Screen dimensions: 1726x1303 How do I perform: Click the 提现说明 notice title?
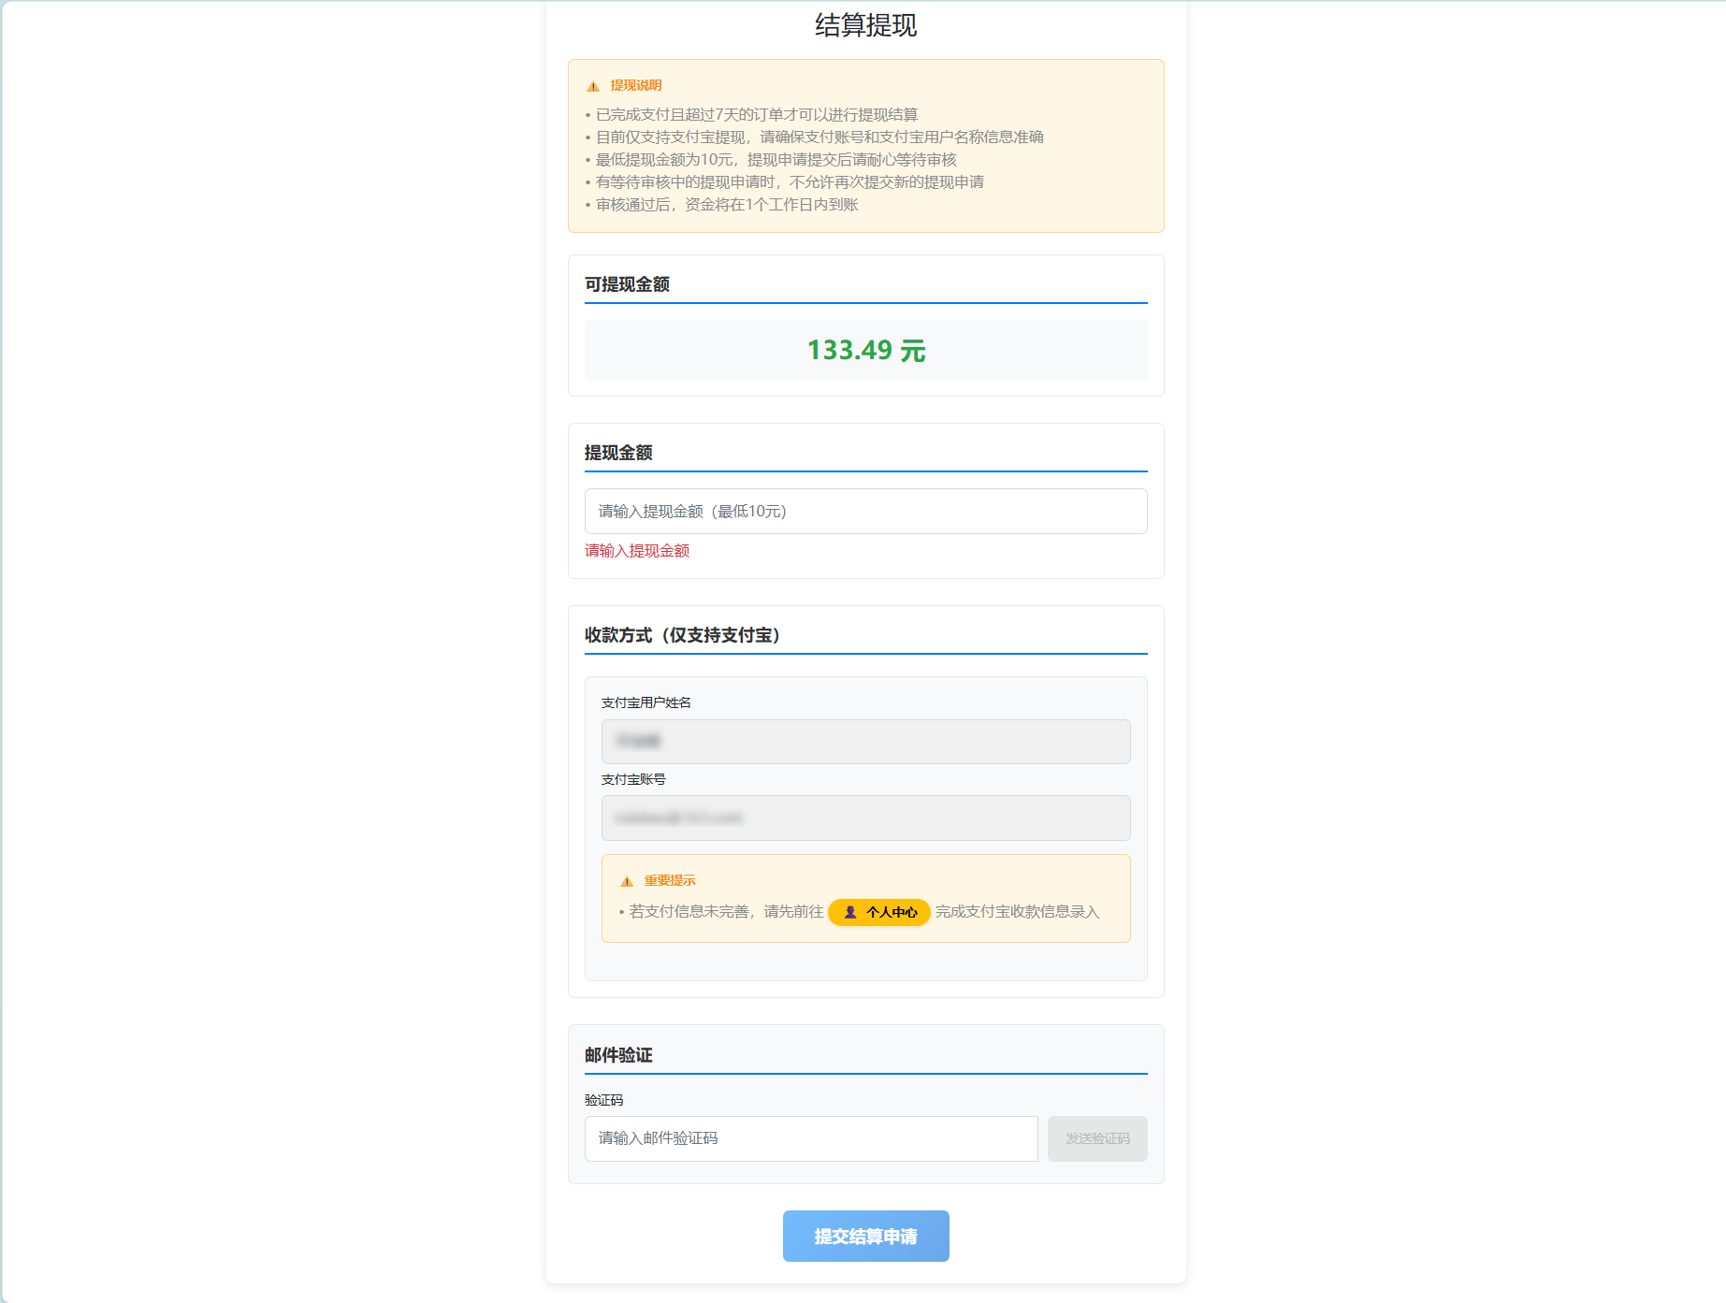point(636,86)
